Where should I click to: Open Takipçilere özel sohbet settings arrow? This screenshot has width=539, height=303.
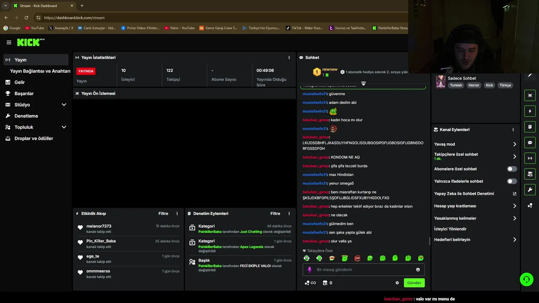pos(515,157)
